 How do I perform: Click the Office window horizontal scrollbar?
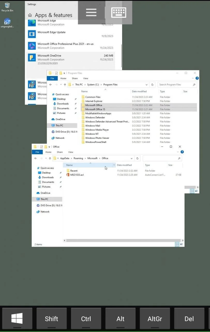(x=123, y=240)
